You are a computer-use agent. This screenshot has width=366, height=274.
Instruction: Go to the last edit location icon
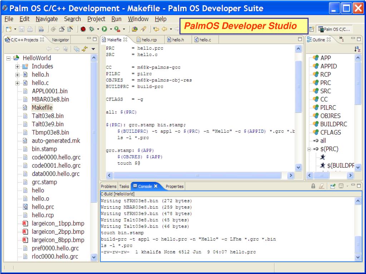(156, 29)
